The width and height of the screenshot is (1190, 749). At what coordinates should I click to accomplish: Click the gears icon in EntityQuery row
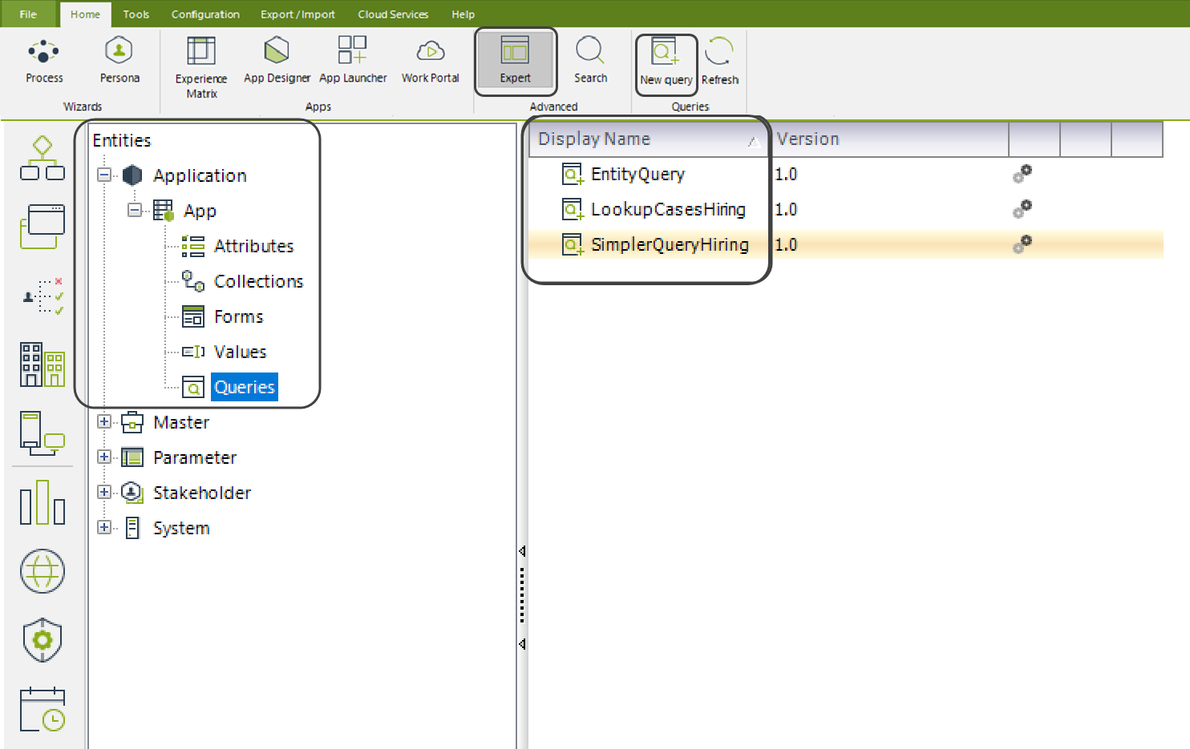1022,174
